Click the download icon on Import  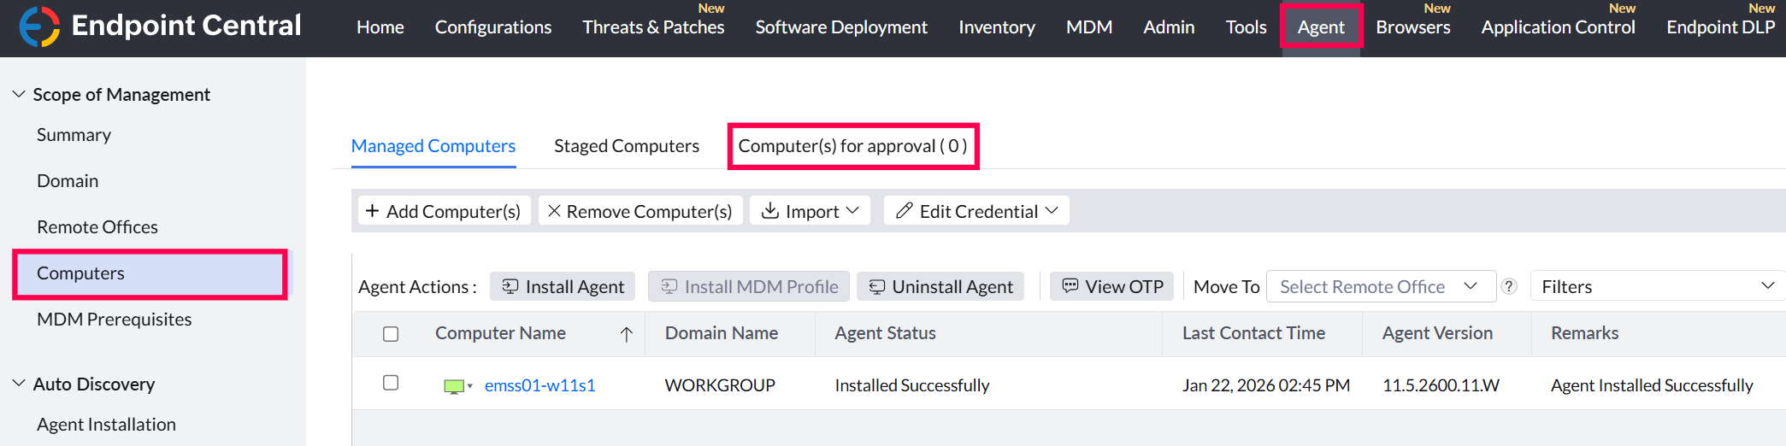pos(770,211)
